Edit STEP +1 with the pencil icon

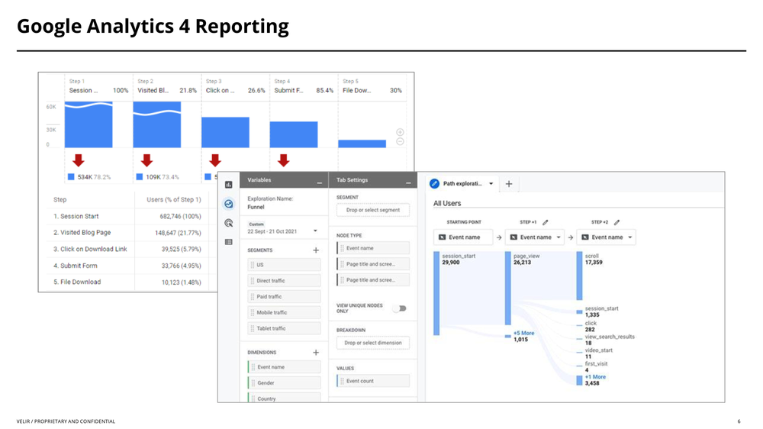(546, 222)
